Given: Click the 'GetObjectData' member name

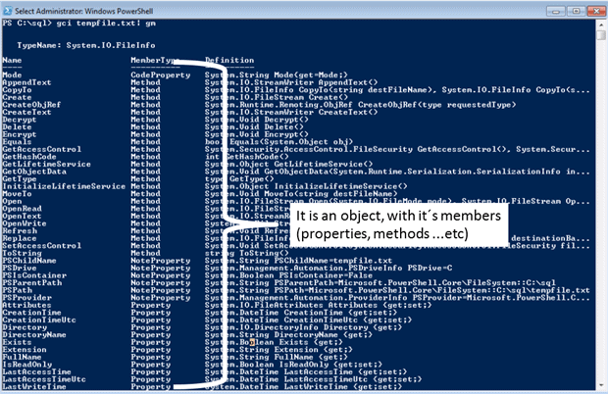Looking at the screenshot, I should pos(34,172).
